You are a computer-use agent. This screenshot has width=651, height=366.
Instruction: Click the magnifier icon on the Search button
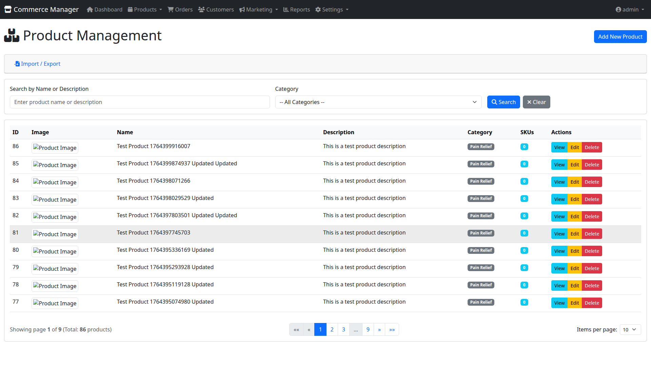point(495,102)
